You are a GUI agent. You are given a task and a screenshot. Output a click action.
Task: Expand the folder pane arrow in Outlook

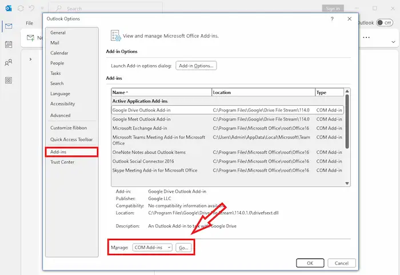point(30,59)
